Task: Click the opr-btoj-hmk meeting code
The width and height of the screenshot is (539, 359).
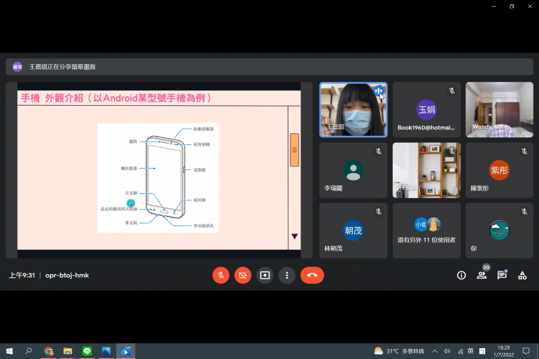Action: (x=67, y=275)
